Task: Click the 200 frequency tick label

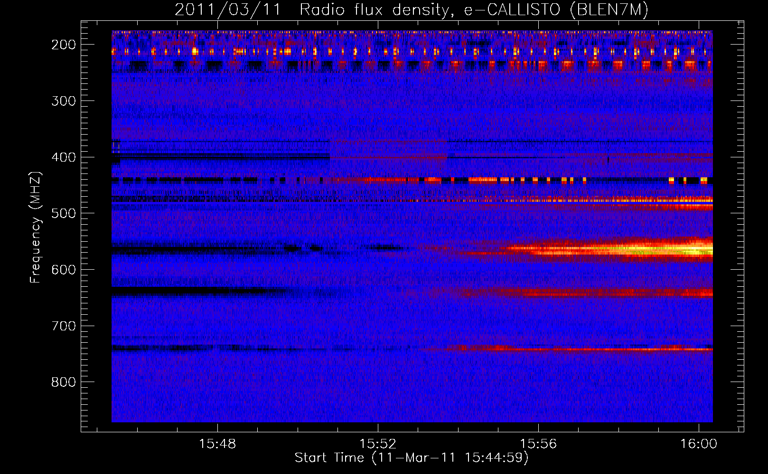Action: pos(64,45)
